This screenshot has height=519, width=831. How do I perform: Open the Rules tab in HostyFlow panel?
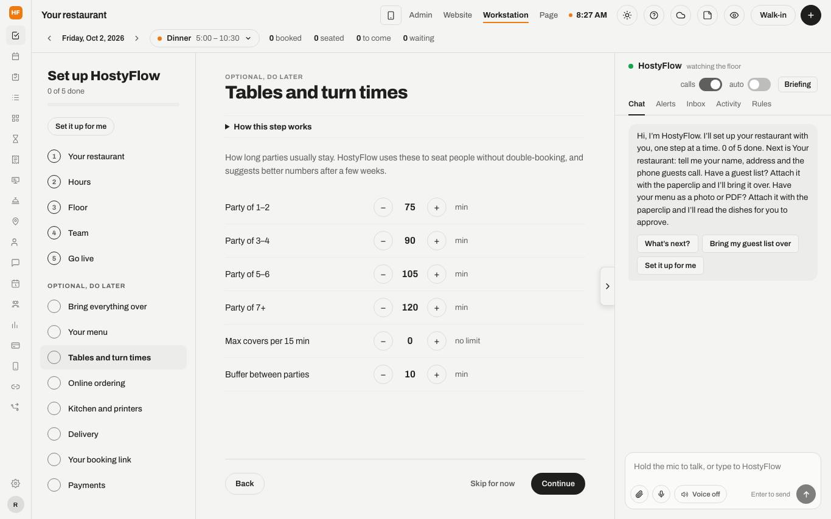tap(762, 104)
